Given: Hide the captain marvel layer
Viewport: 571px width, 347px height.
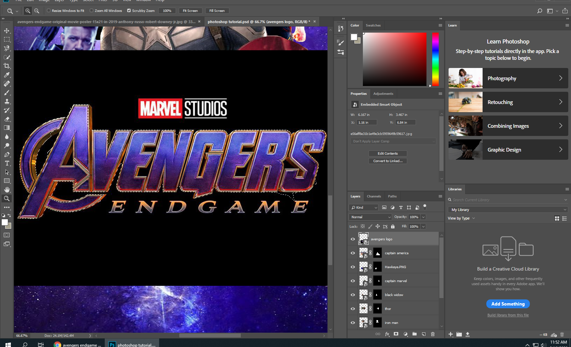Looking at the screenshot, I should coord(353,281).
